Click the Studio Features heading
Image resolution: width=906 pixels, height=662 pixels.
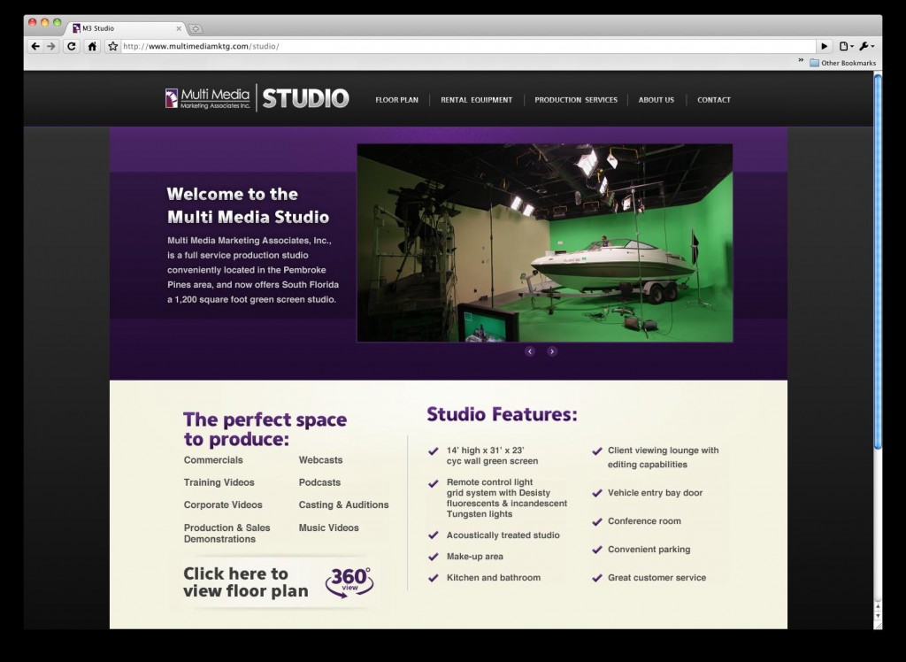point(503,414)
